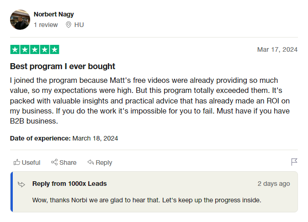
Task: Click the "Reply from 1000x Leads" heading
Action: (69, 184)
